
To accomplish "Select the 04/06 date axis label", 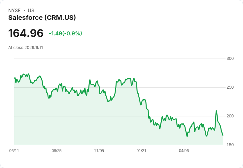I will [184, 150].
